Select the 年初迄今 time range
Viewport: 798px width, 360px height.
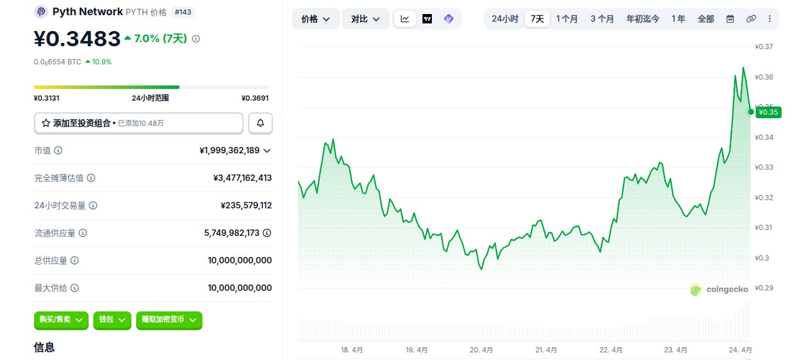point(643,19)
